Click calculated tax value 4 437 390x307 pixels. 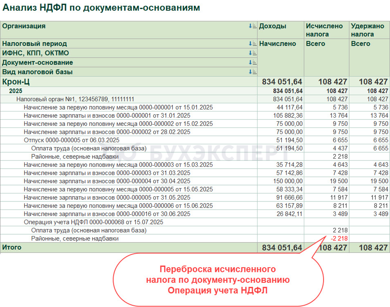[340, 148]
